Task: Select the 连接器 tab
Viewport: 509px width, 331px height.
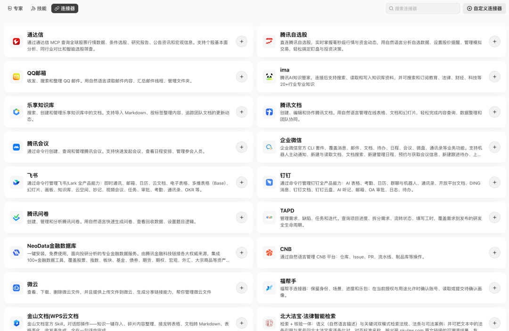Action: coord(65,8)
